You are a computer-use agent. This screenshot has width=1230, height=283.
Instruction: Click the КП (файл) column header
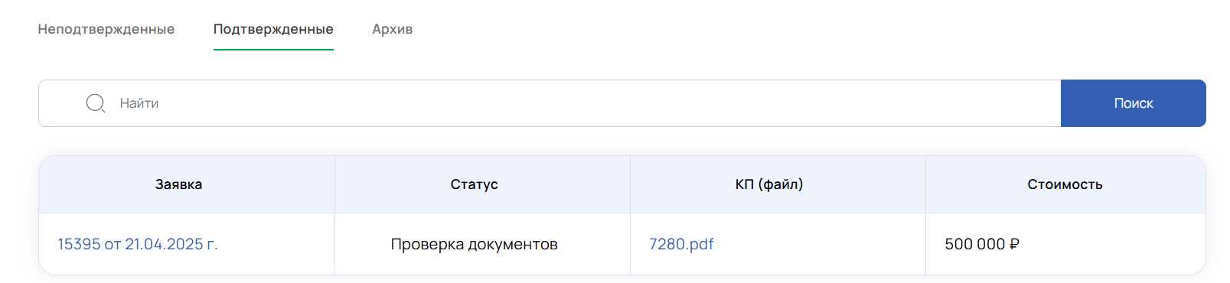769,184
